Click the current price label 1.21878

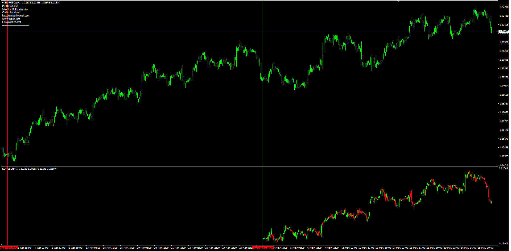pyautogui.click(x=504, y=31)
